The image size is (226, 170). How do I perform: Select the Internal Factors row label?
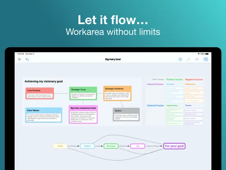click(x=155, y=84)
